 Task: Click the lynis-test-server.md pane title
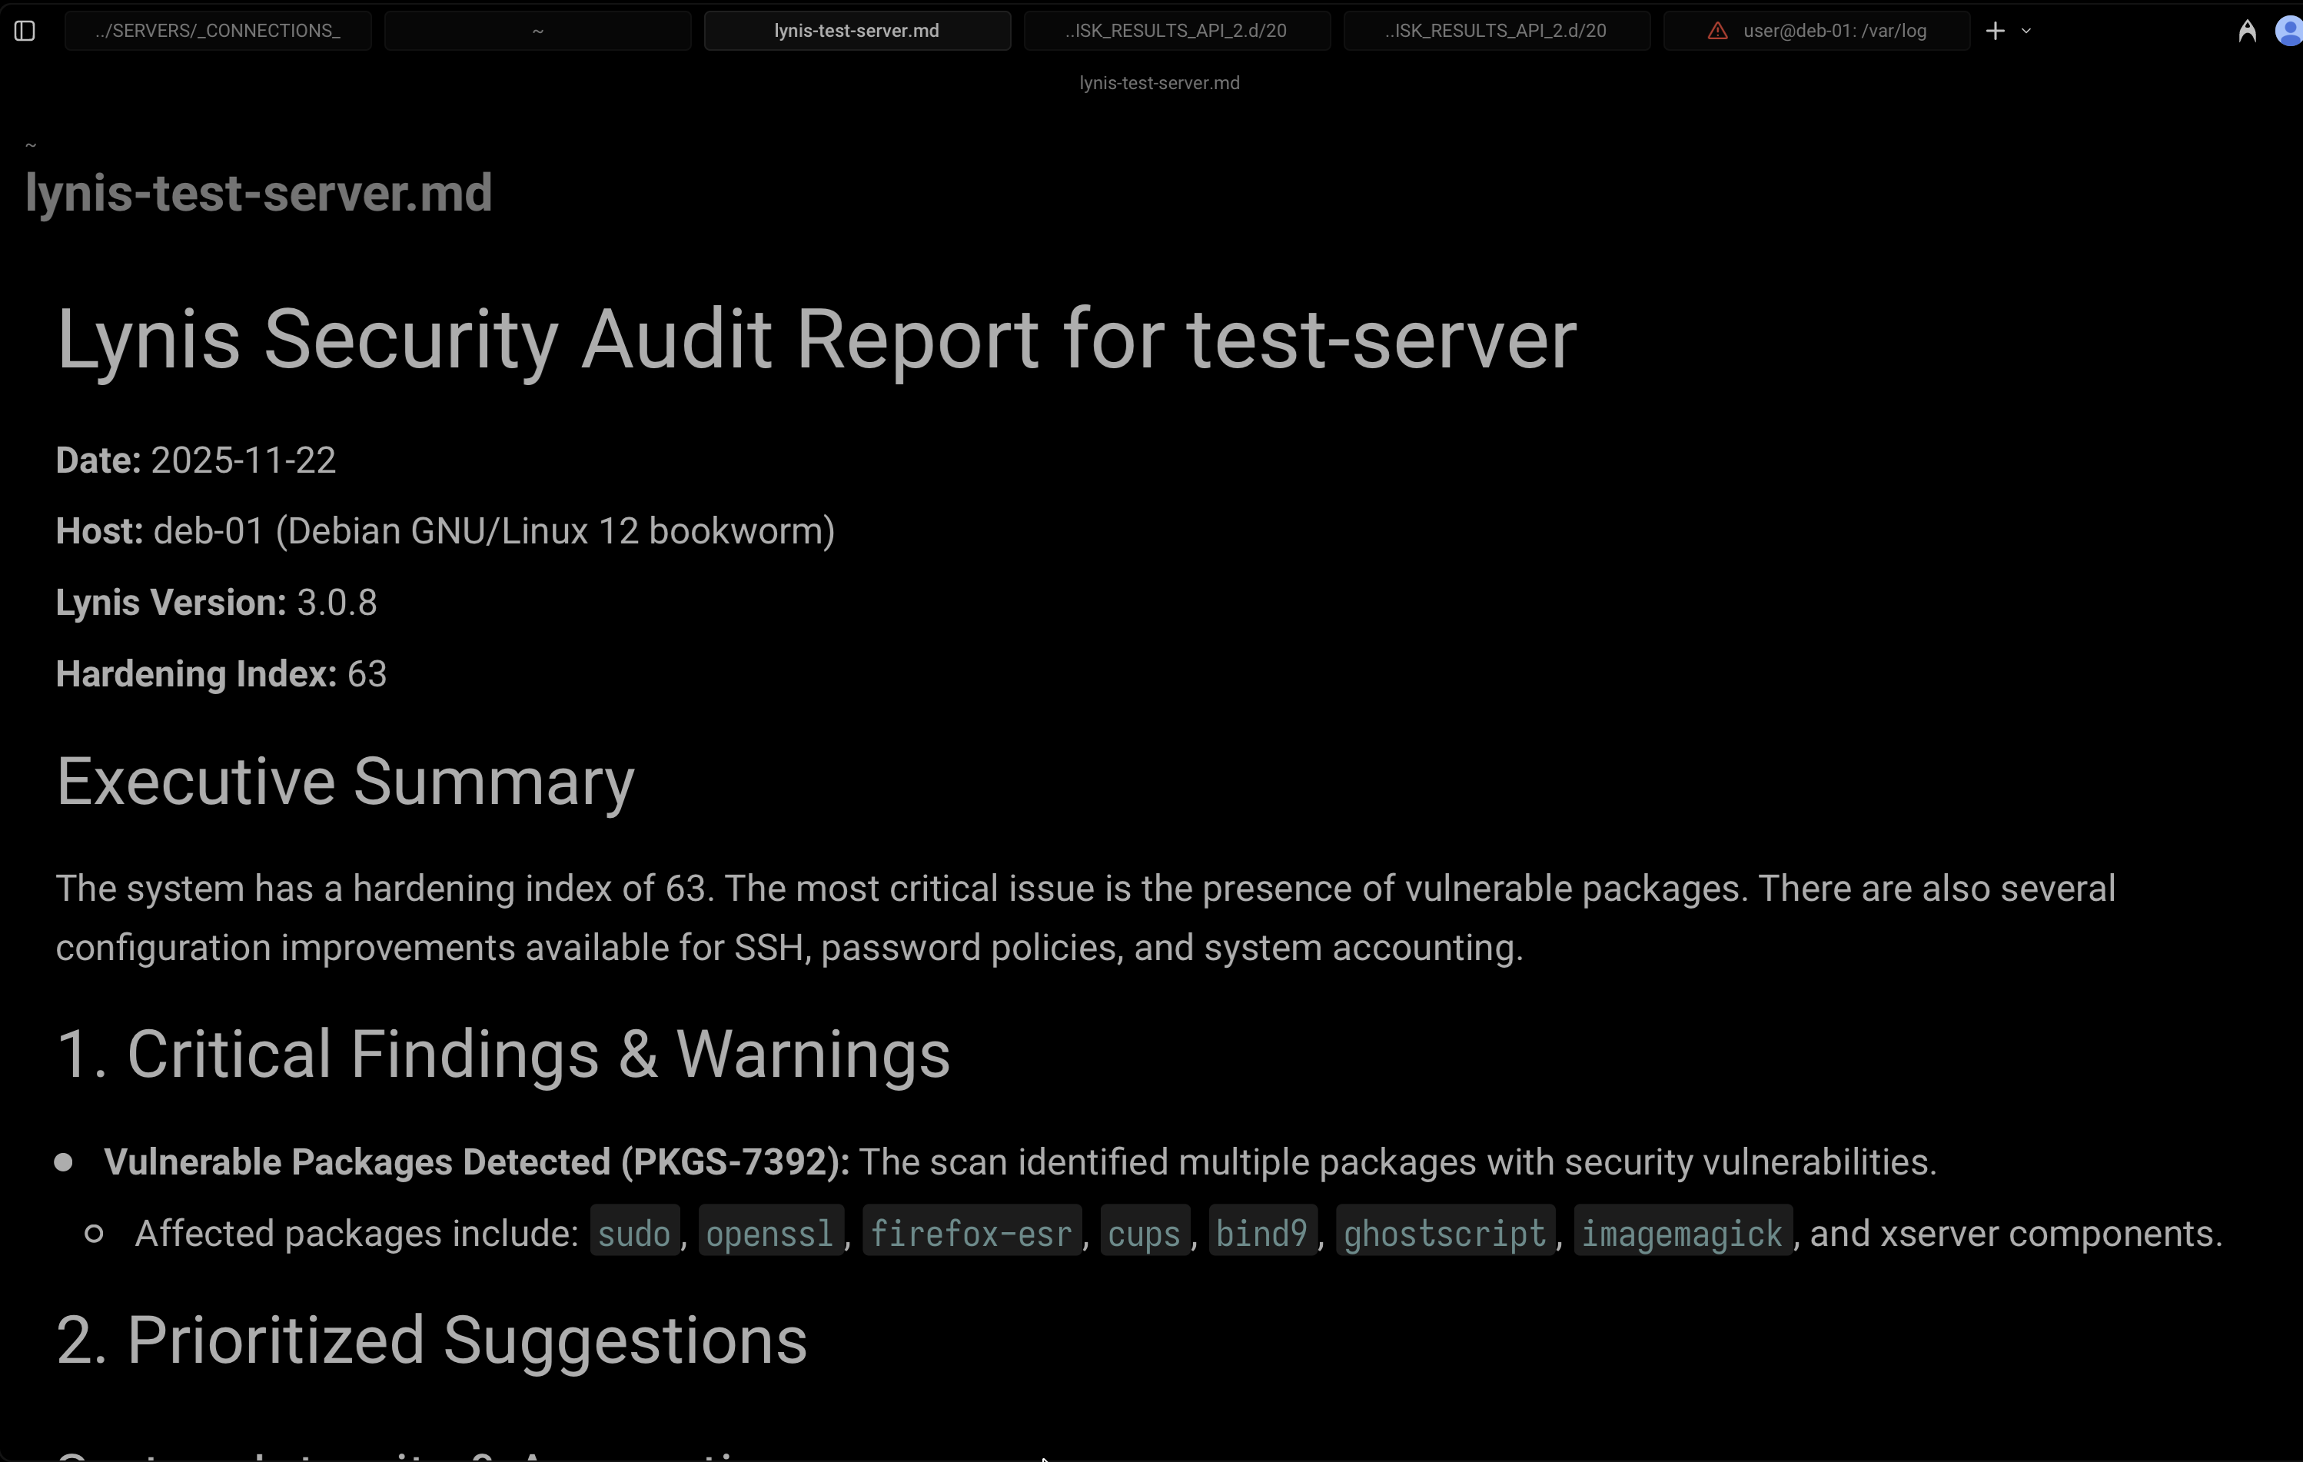[x=1159, y=83]
